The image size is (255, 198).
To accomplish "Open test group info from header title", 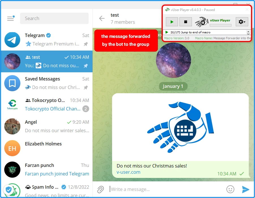I will [x=115, y=15].
